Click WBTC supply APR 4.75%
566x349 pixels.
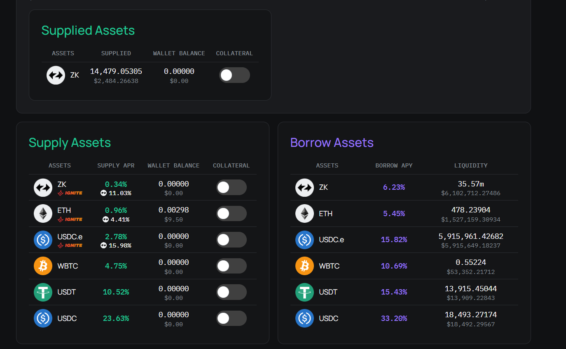(116, 266)
